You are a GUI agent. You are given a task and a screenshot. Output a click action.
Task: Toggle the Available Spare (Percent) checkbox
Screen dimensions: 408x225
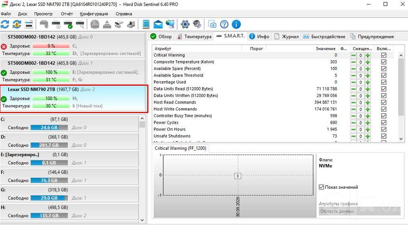[x=384, y=69]
